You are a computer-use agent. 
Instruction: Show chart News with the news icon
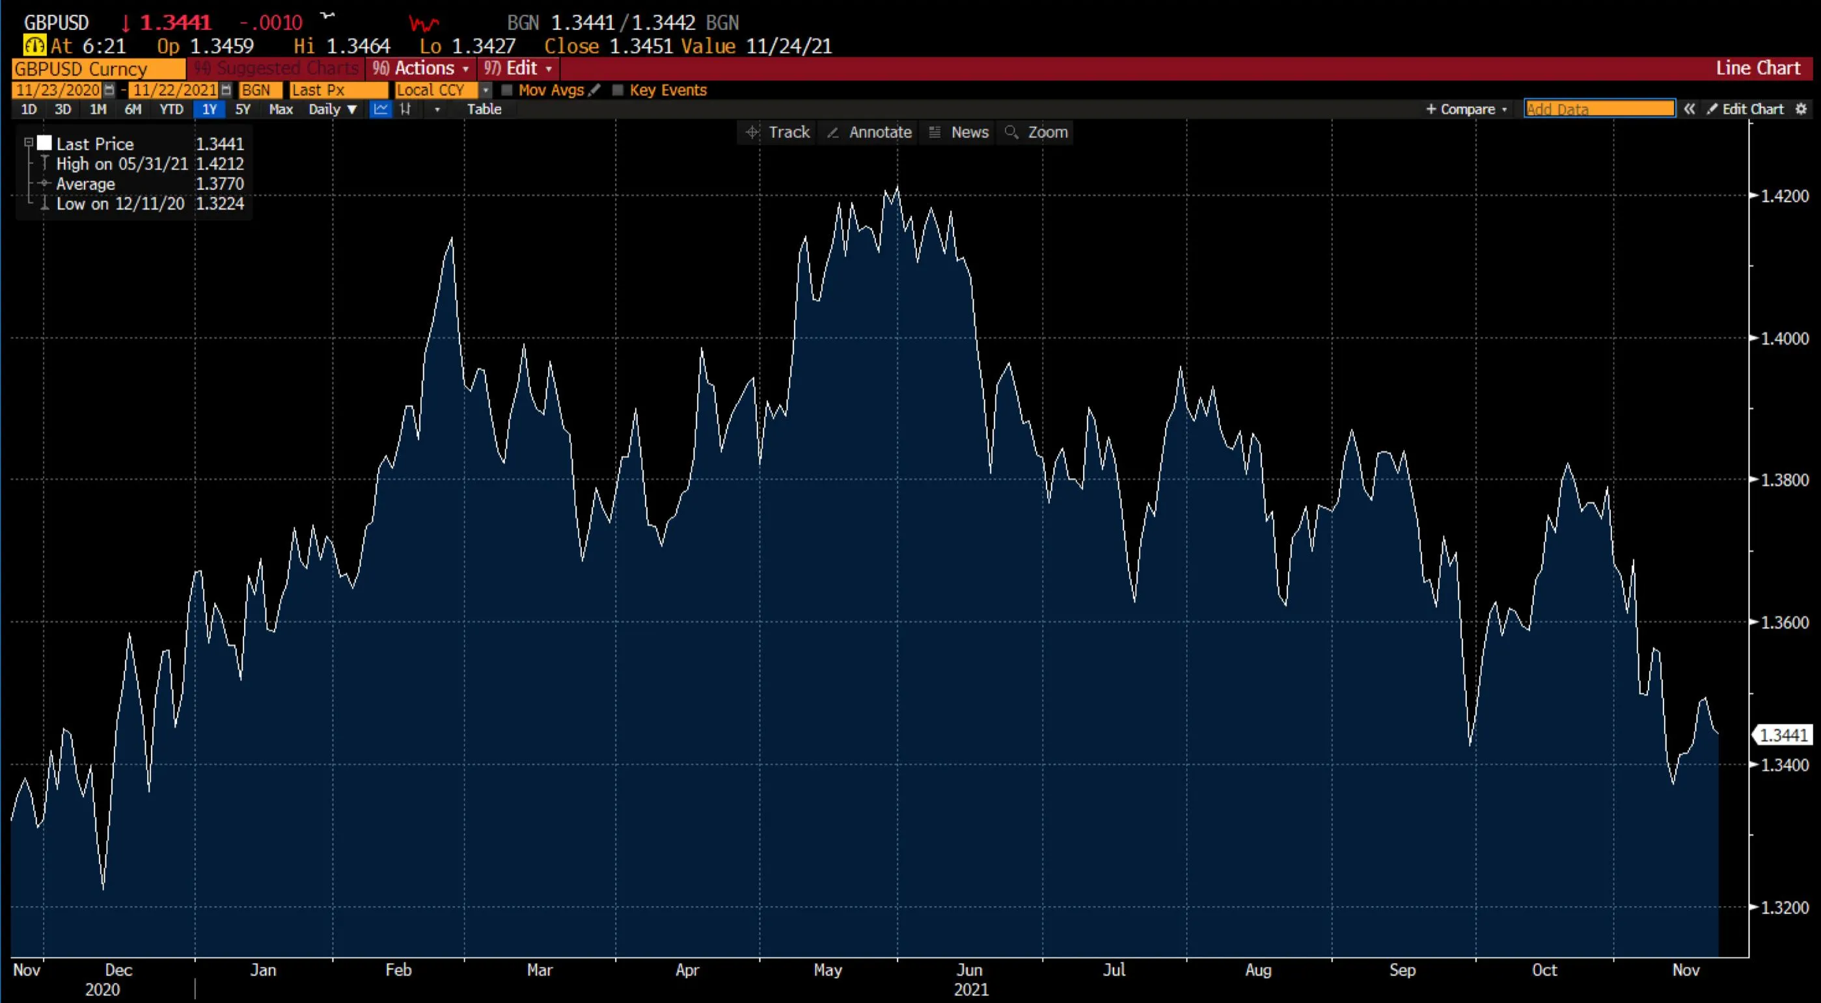[958, 132]
